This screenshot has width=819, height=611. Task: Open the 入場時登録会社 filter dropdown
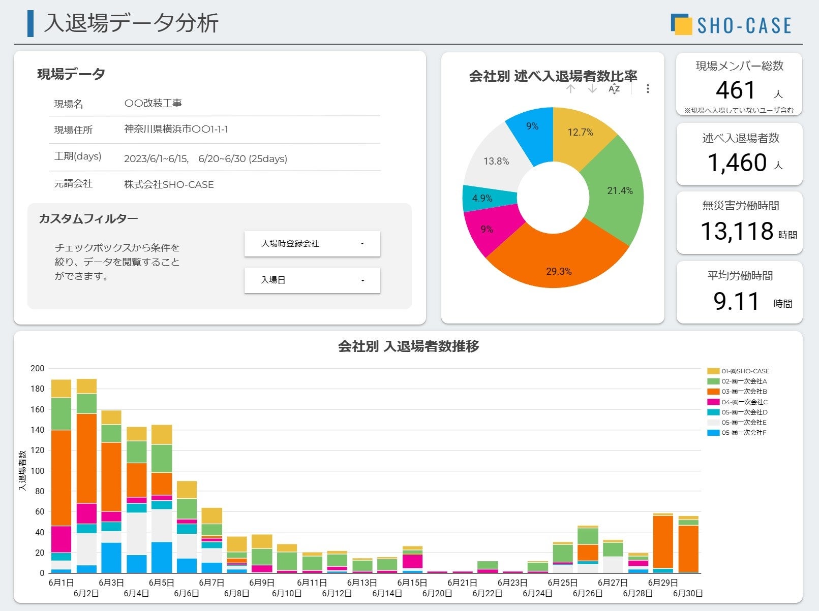point(312,244)
